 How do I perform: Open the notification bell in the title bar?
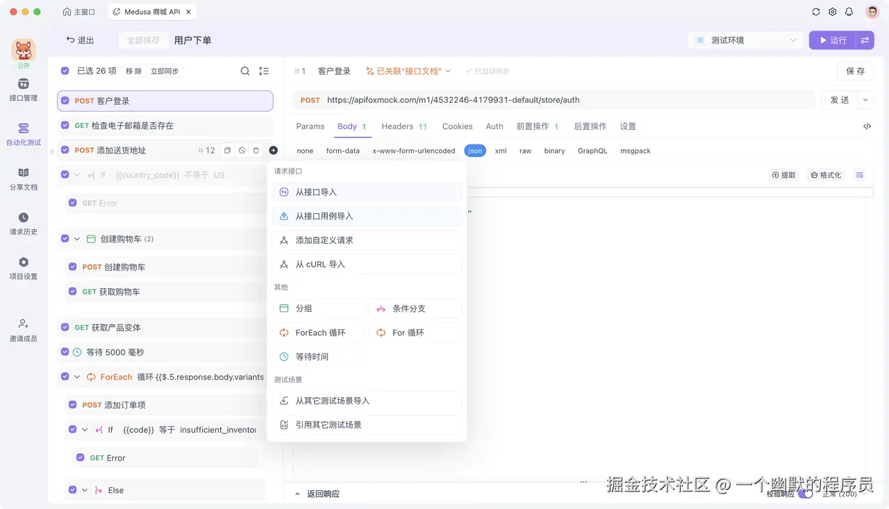[848, 12]
